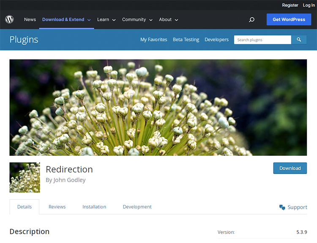Click the WordPress logo icon
This screenshot has height=243, width=317.
(9, 19)
